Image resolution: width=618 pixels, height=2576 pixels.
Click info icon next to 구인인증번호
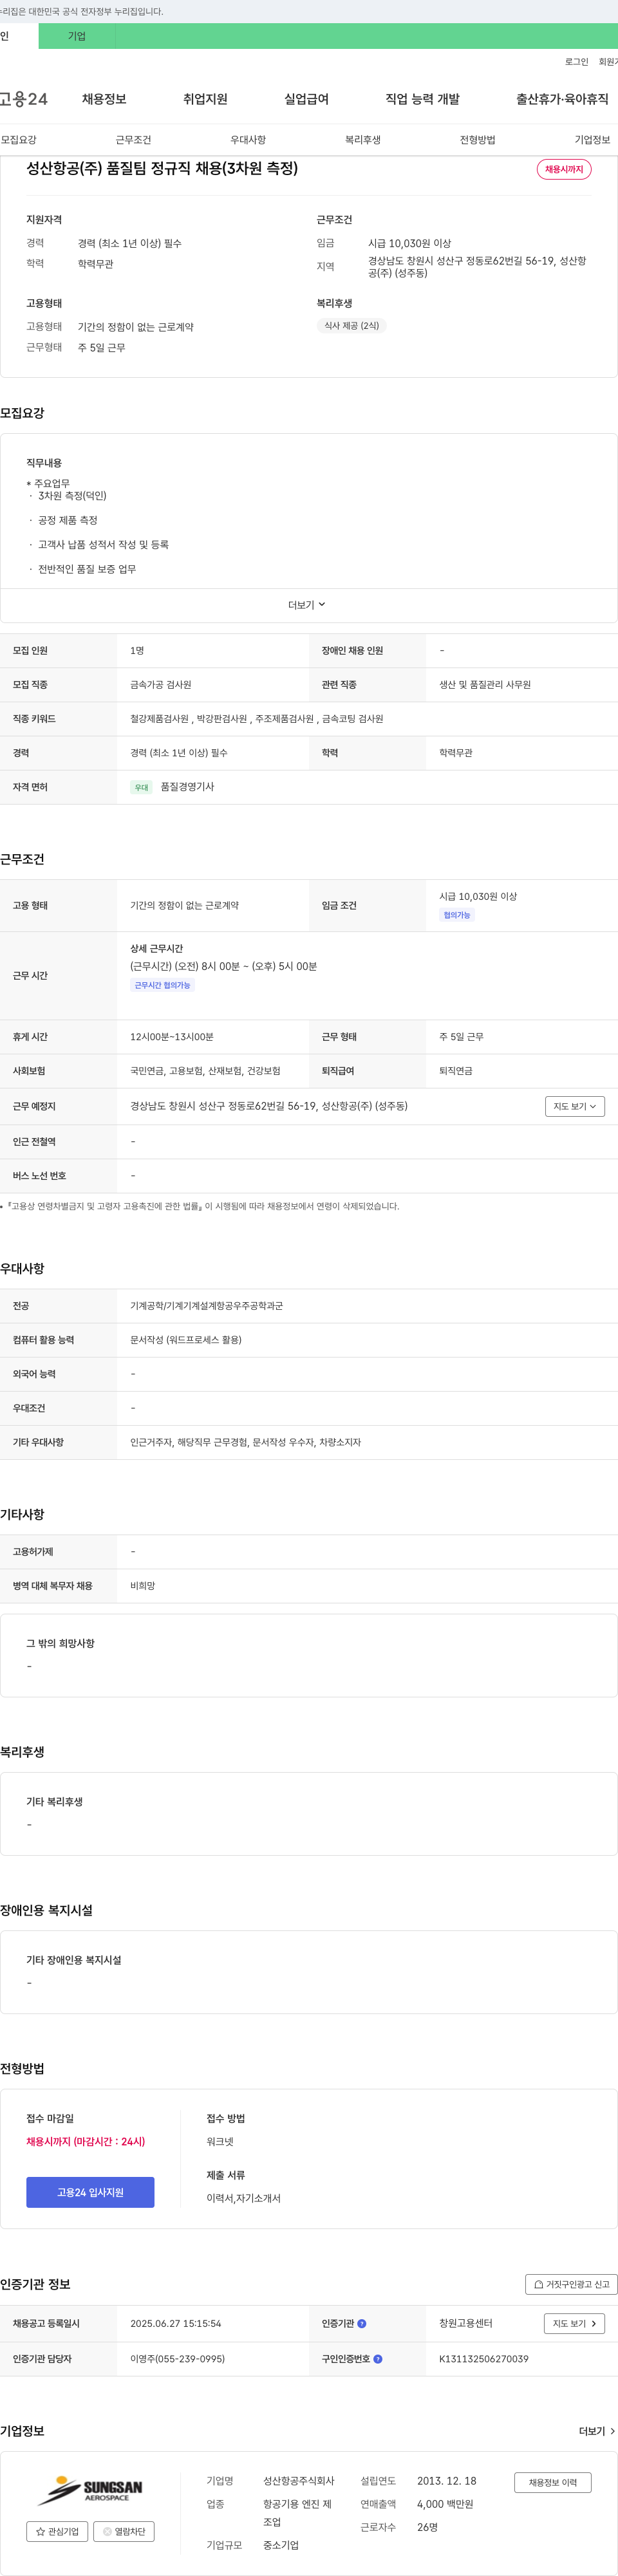tap(377, 2358)
